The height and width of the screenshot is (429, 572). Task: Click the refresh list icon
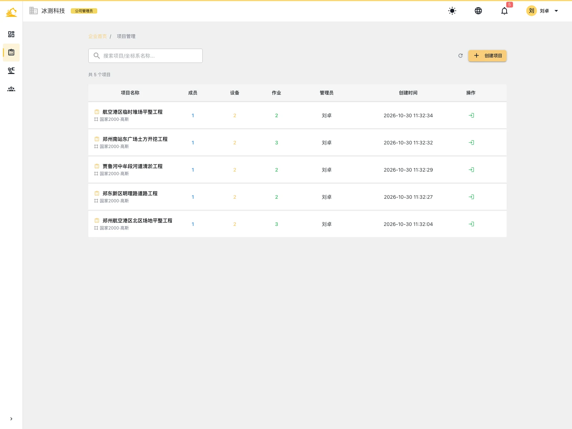point(460,56)
